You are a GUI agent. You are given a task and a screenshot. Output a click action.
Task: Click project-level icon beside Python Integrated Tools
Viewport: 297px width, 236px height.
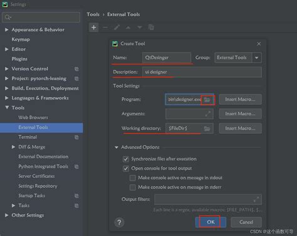click(x=76, y=167)
